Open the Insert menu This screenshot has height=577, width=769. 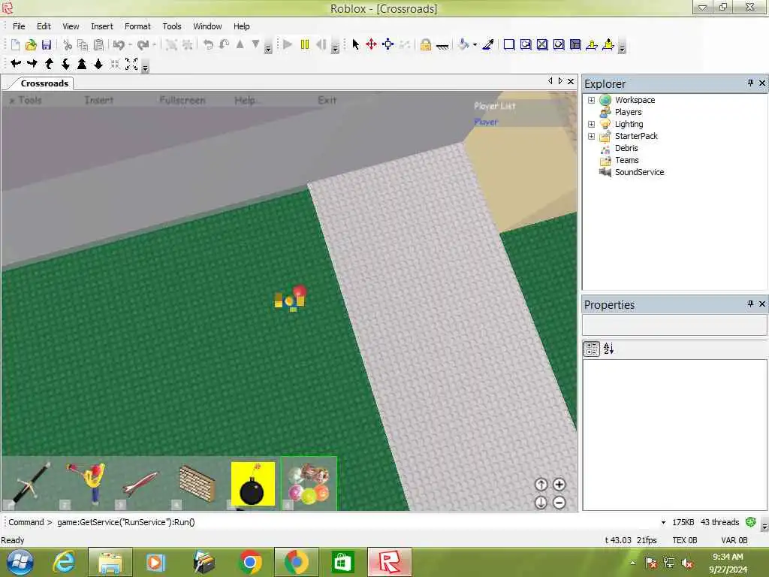(102, 26)
